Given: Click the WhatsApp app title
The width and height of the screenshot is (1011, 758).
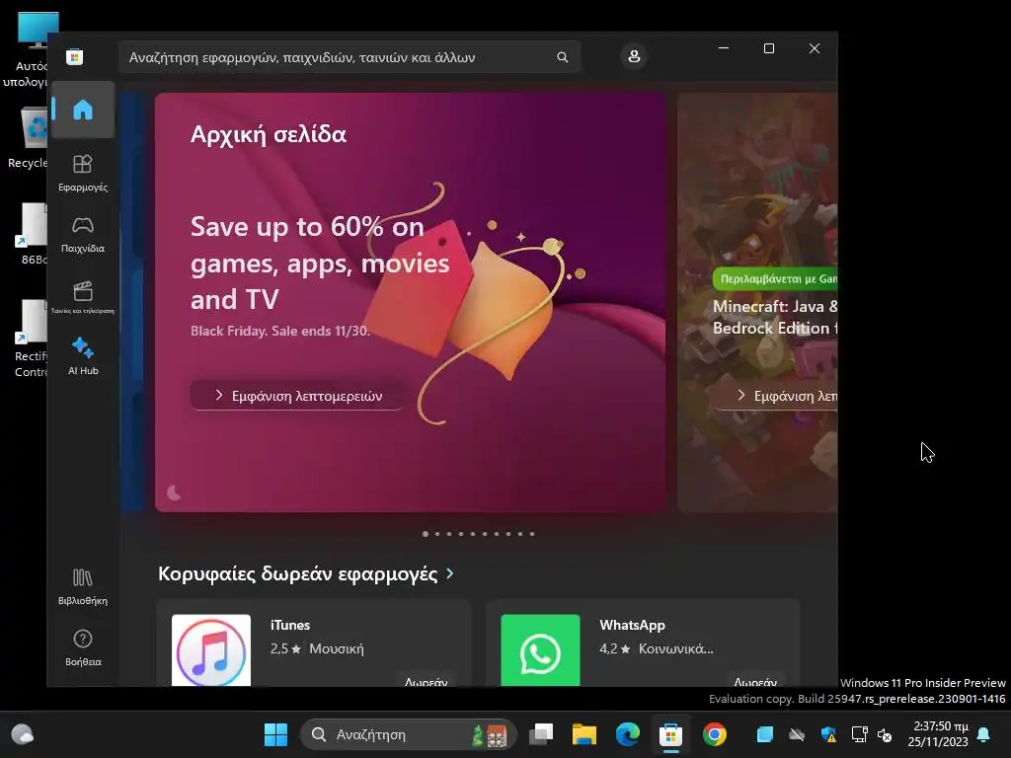Looking at the screenshot, I should click(x=633, y=625).
